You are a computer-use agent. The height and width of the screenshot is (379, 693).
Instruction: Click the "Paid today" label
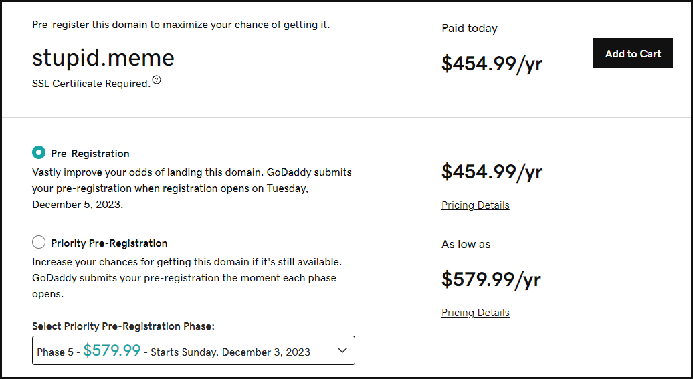point(469,29)
